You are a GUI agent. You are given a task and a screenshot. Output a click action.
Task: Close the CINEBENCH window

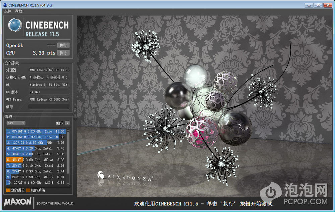[328, 5]
